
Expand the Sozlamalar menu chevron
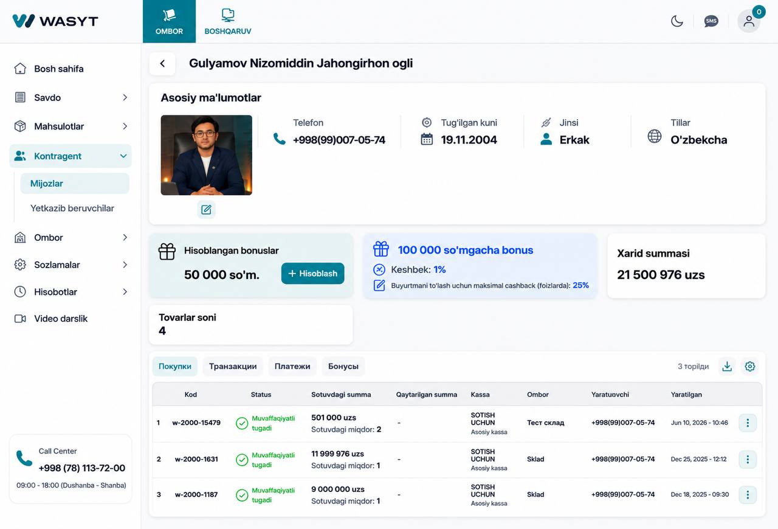(125, 264)
